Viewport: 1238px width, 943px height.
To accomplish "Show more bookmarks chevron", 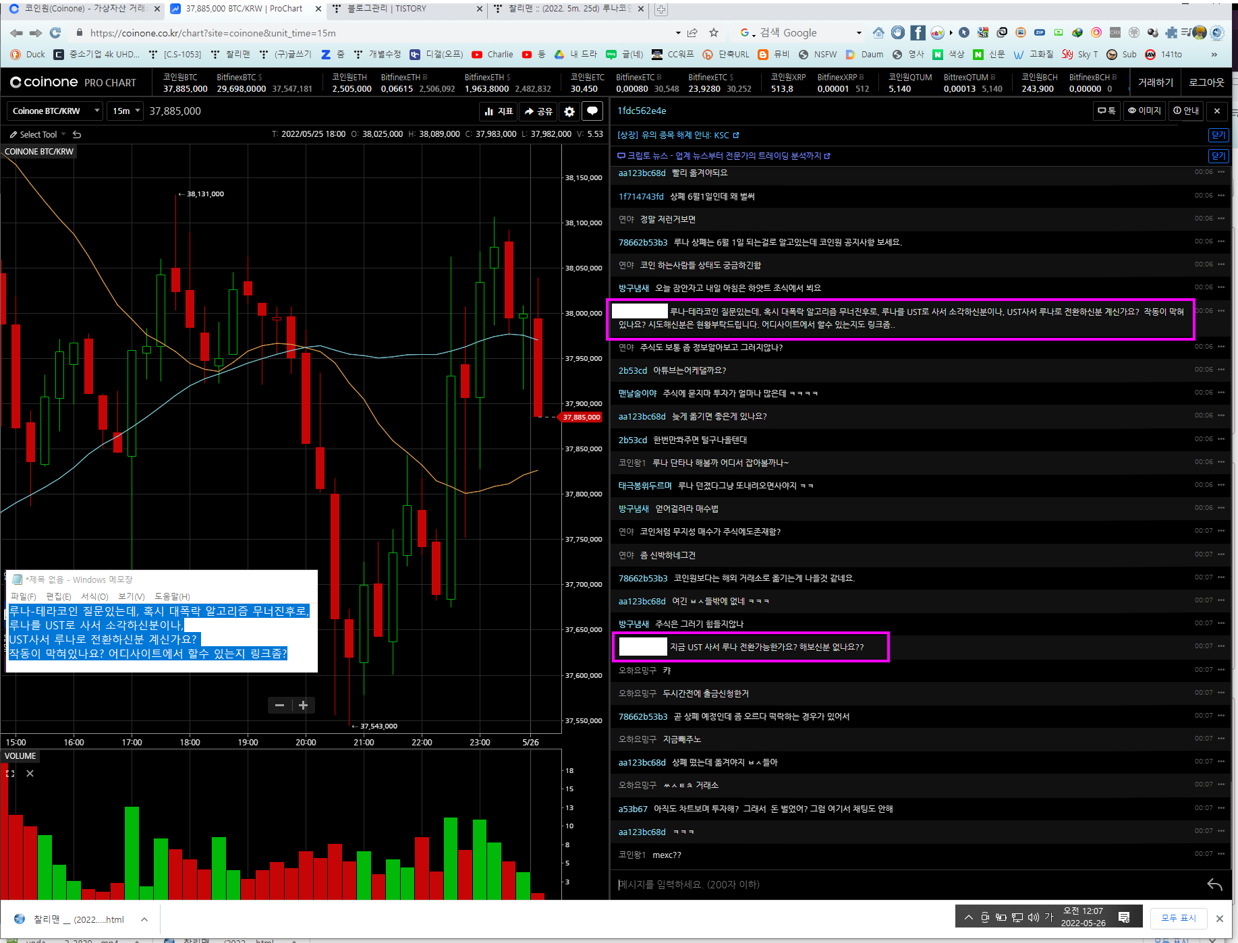I will (x=1214, y=55).
